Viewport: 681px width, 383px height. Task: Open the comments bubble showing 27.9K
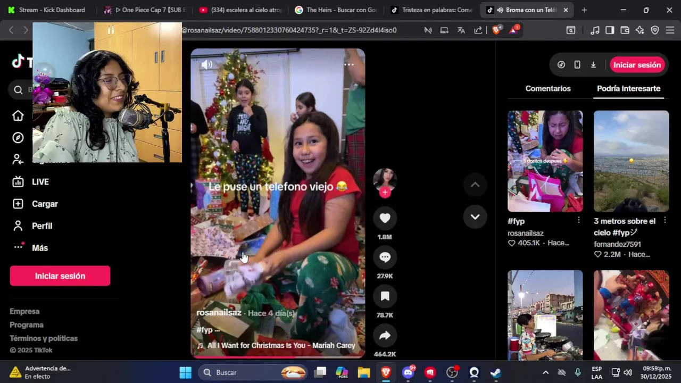[385, 257]
